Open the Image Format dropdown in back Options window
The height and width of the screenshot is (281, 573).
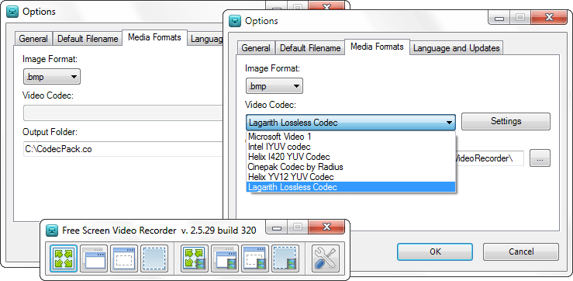tap(52, 77)
